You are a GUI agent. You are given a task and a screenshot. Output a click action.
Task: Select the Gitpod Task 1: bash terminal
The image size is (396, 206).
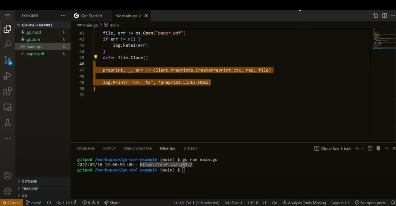(333, 148)
